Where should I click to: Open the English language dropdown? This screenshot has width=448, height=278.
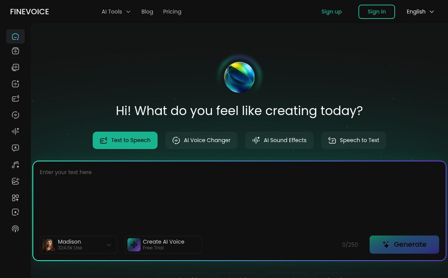(x=420, y=12)
